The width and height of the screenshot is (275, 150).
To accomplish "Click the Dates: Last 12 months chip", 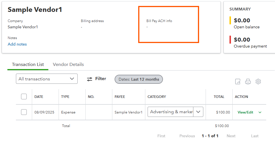I will (139, 79).
